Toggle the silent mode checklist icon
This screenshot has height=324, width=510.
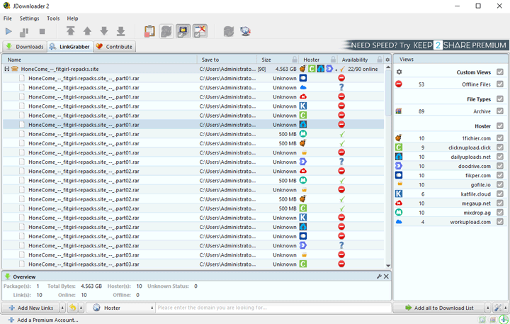pos(200,31)
